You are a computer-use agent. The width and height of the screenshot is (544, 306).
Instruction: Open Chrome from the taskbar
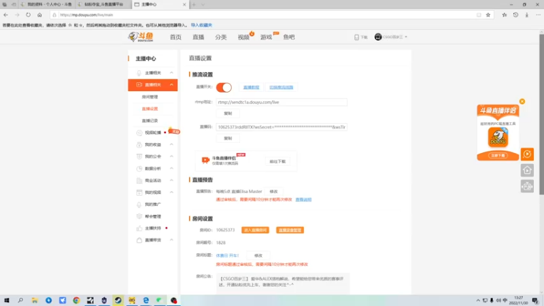(76, 301)
